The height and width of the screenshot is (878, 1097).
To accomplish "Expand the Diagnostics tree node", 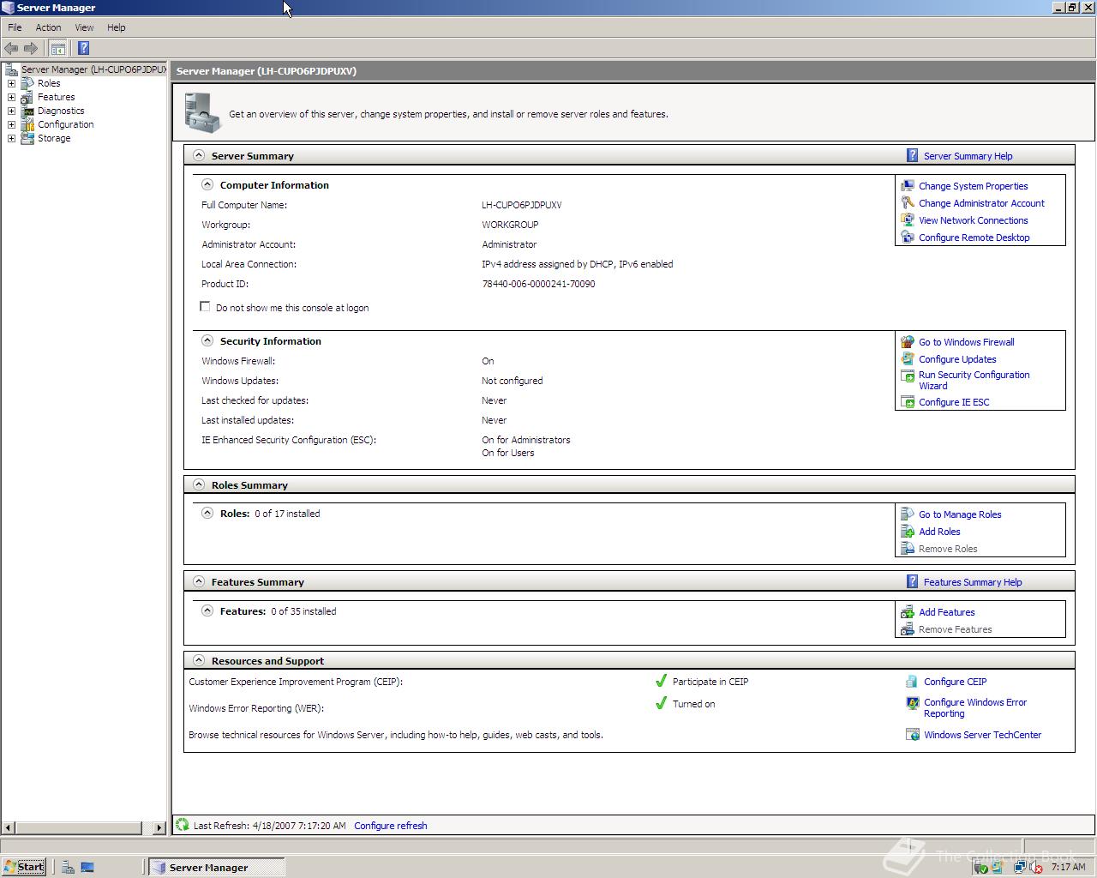I will click(x=11, y=111).
